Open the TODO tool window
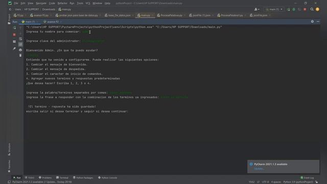327x184 pixels. (x=30, y=178)
